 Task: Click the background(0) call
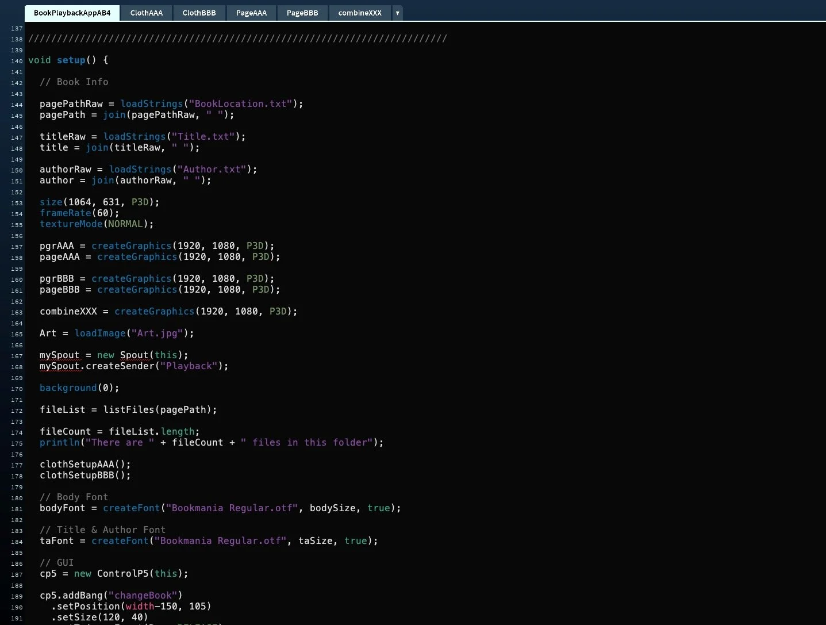point(79,388)
